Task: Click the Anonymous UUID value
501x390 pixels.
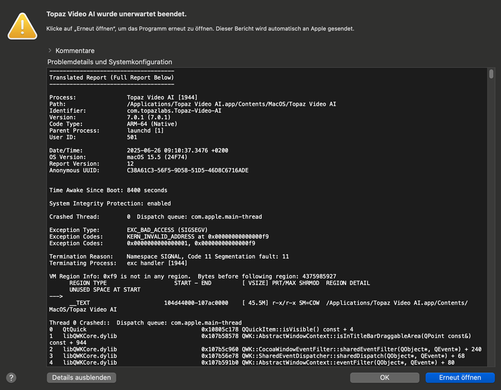Action: [187, 171]
